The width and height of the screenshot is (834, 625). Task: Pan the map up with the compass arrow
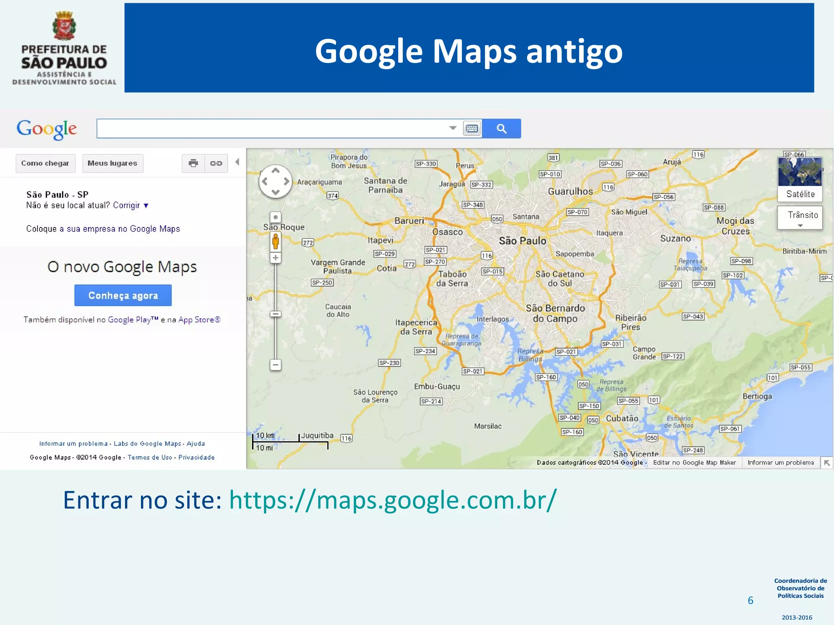(276, 170)
